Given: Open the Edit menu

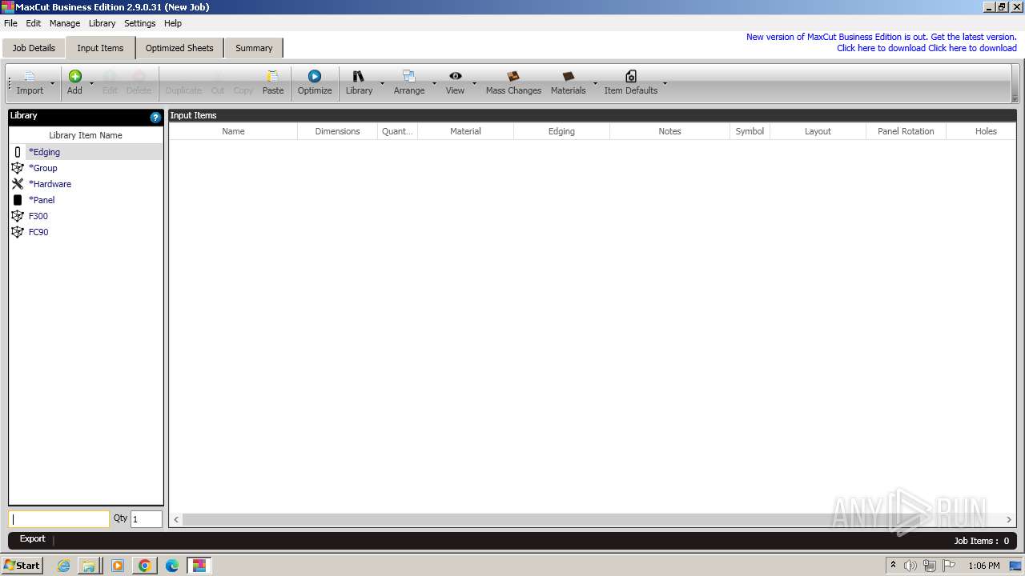Looking at the screenshot, I should [33, 23].
